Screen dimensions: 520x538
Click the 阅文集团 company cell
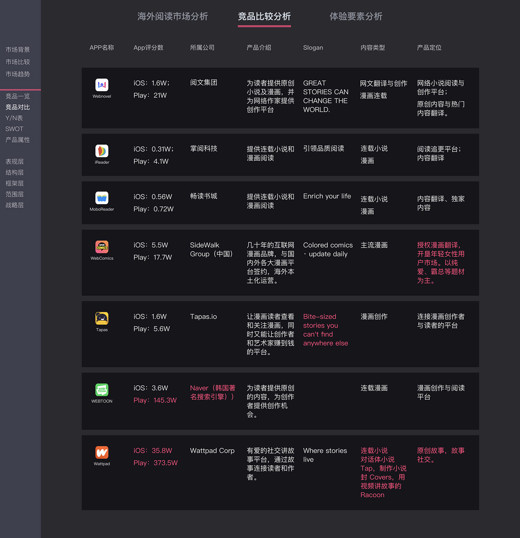point(204,82)
